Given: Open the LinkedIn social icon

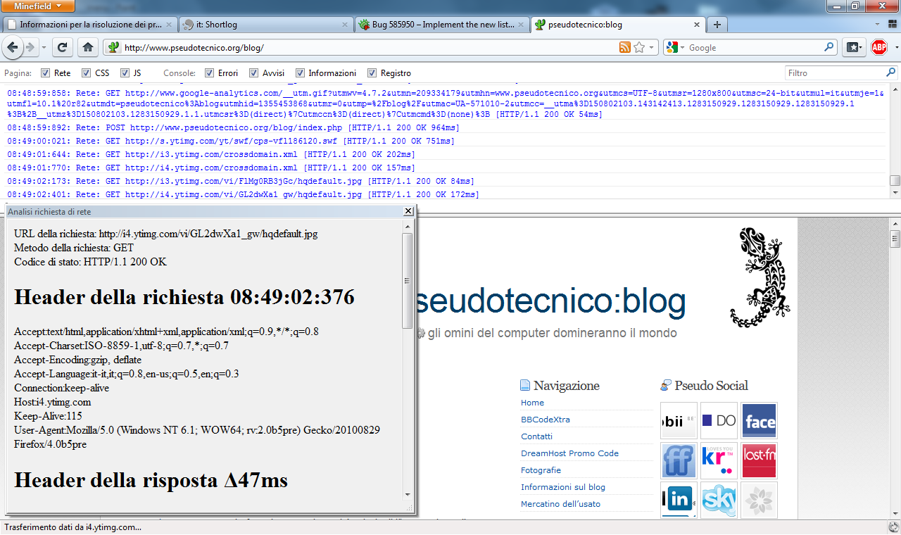Looking at the screenshot, I should pos(679,501).
